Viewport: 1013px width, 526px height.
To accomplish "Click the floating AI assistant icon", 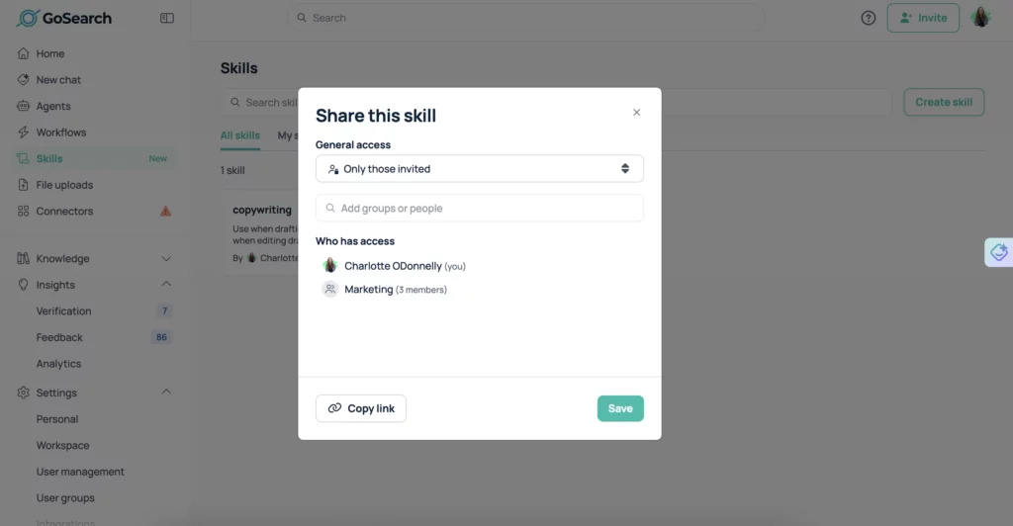I will (x=999, y=252).
